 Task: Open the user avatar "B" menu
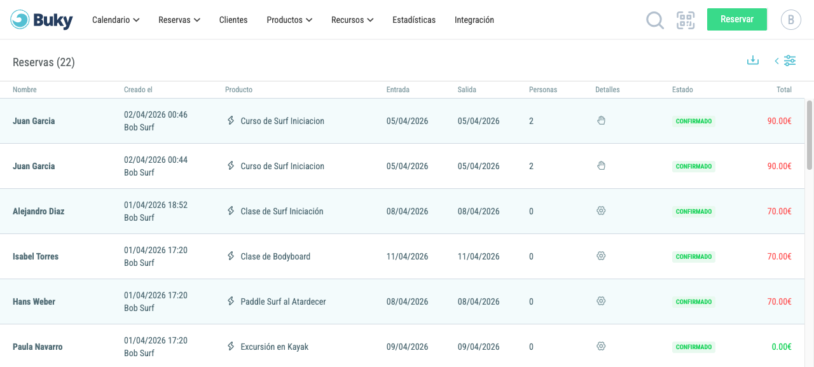pos(790,20)
